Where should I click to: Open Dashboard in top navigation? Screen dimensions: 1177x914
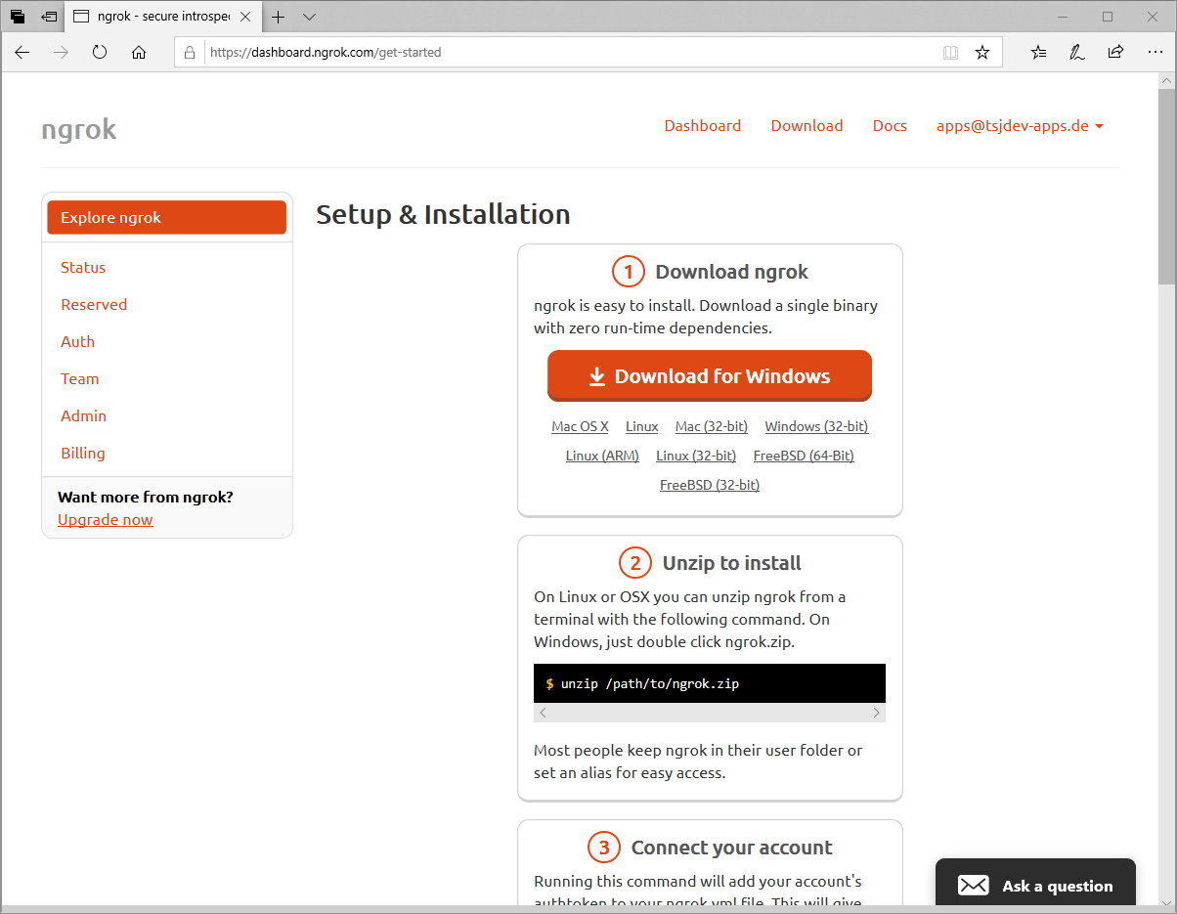(x=702, y=125)
